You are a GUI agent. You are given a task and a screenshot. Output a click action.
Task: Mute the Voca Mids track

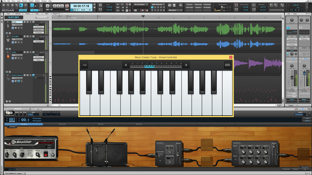(25, 37)
